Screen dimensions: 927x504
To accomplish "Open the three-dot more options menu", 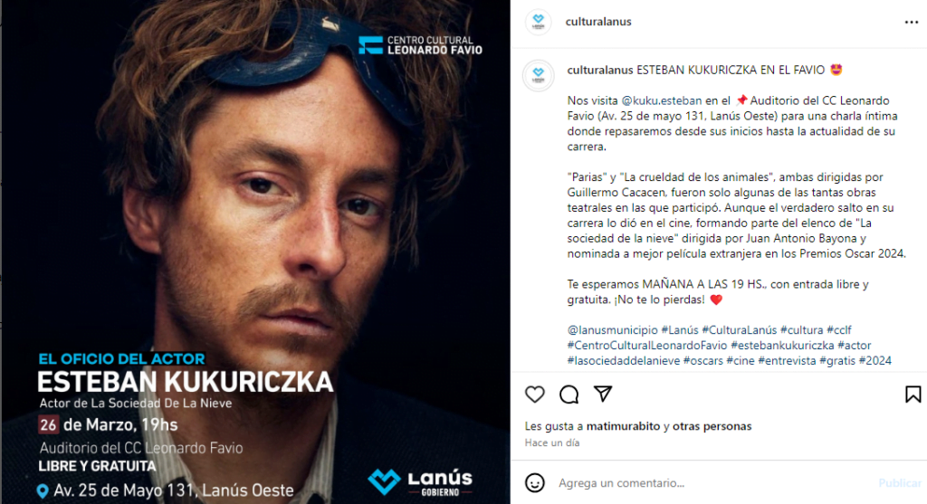I will [x=911, y=23].
